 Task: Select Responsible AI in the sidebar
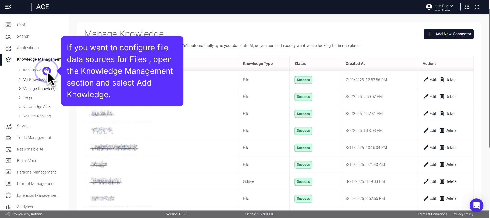click(30, 149)
